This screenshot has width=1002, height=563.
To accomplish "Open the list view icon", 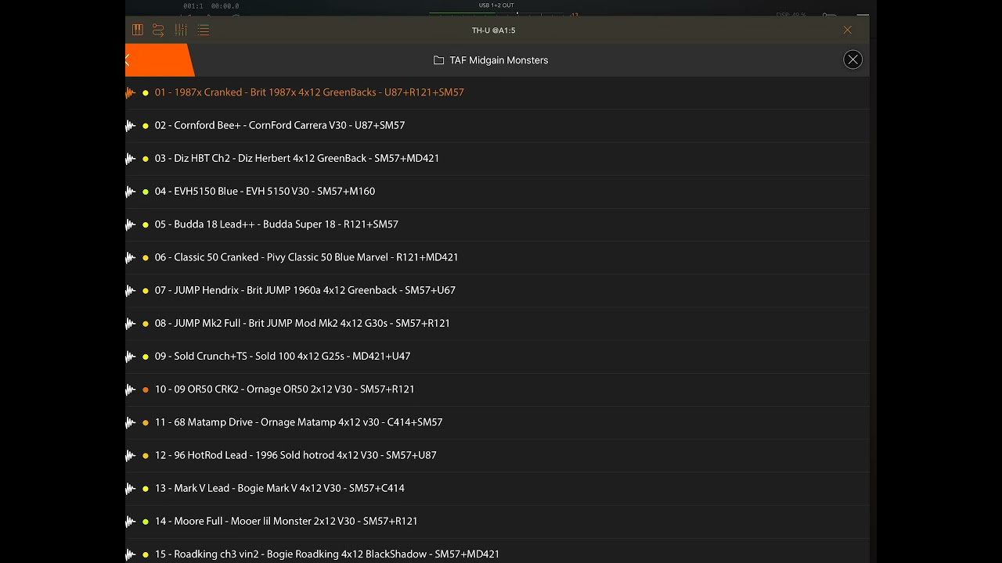I will [x=204, y=30].
